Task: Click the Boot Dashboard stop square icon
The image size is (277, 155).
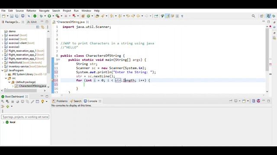Action: [13, 102]
